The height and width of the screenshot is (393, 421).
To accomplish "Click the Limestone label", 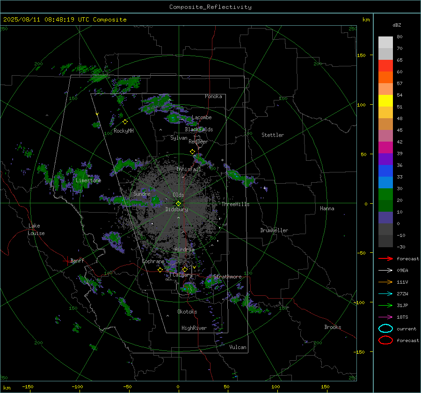I will point(88,180).
